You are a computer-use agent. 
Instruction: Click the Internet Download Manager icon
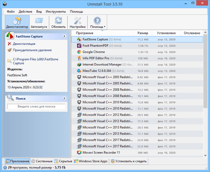(x=79, y=64)
